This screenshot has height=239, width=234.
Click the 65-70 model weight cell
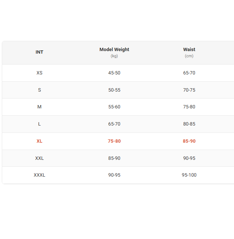[114, 124]
